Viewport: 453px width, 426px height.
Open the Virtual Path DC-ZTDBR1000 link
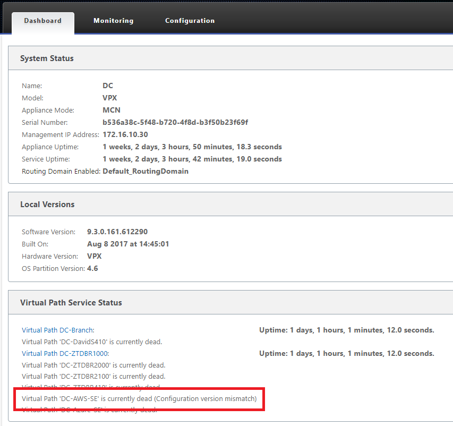[x=65, y=353]
